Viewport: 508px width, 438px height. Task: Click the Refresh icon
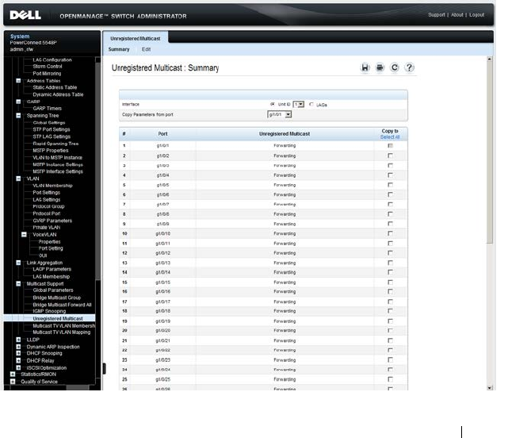395,67
